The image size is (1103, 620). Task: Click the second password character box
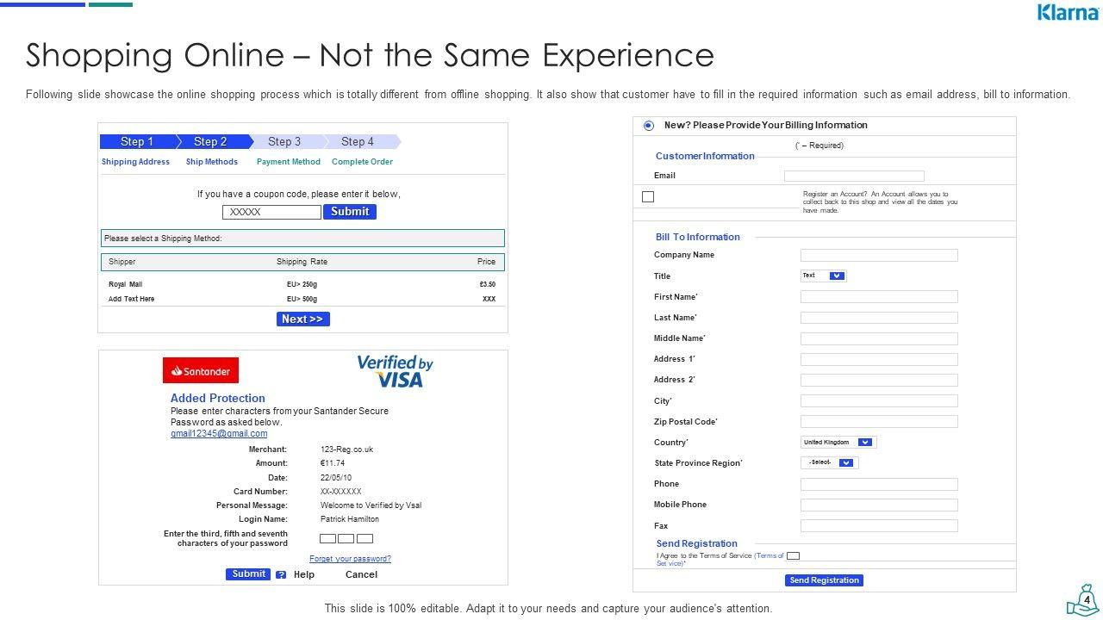(x=346, y=539)
